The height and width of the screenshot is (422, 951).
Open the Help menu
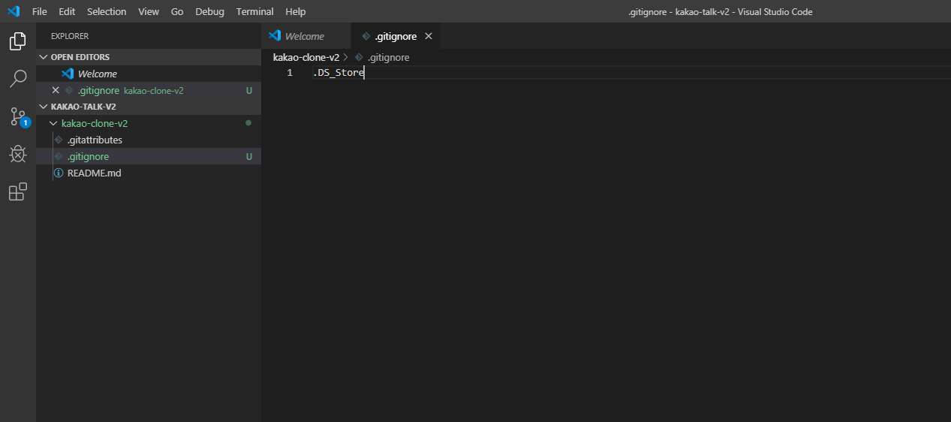click(296, 12)
